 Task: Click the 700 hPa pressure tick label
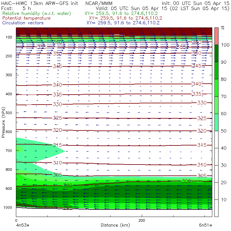(9, 151)
